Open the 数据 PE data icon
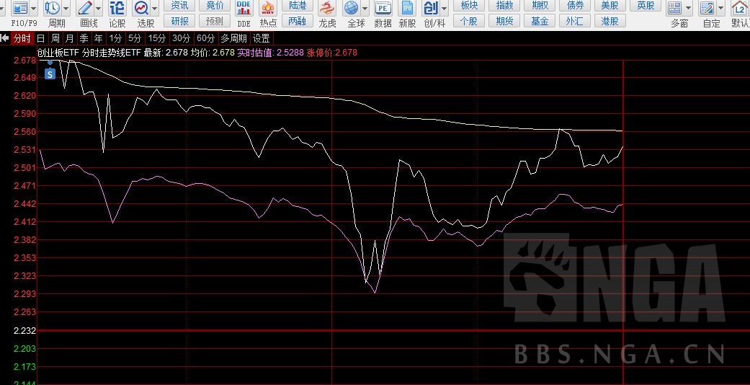Viewport: 750px width, 385px height. point(383,8)
